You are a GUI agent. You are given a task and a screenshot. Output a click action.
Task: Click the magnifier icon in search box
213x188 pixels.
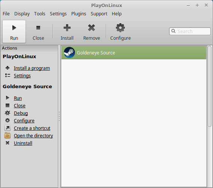click(x=173, y=31)
